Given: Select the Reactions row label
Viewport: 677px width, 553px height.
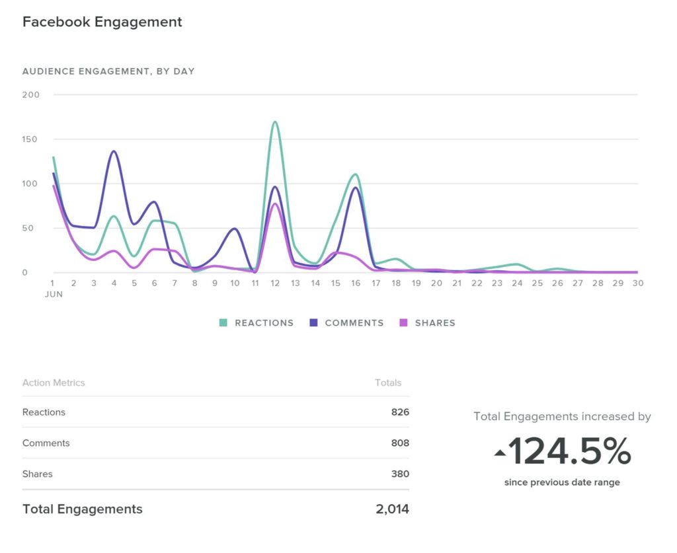Looking at the screenshot, I should (44, 412).
